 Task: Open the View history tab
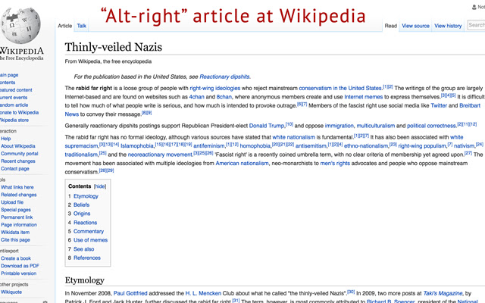(448, 26)
